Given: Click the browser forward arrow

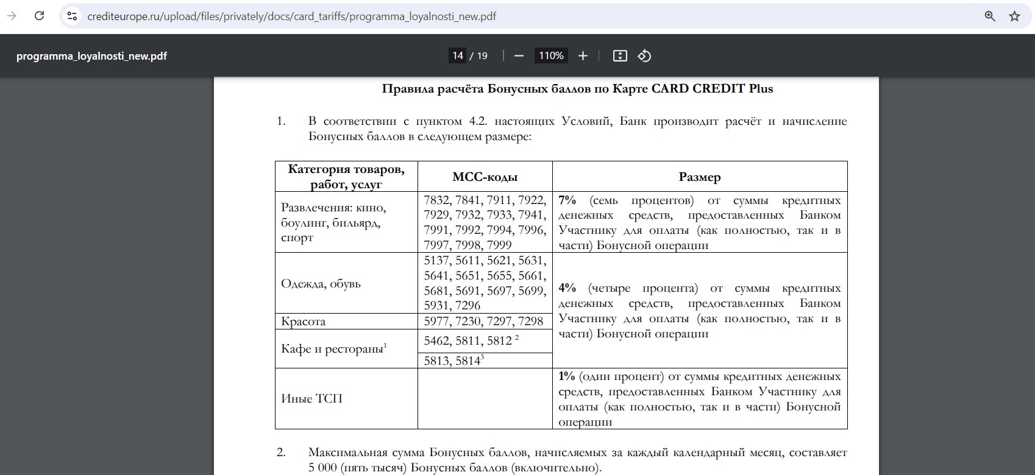Looking at the screenshot, I should (12, 16).
